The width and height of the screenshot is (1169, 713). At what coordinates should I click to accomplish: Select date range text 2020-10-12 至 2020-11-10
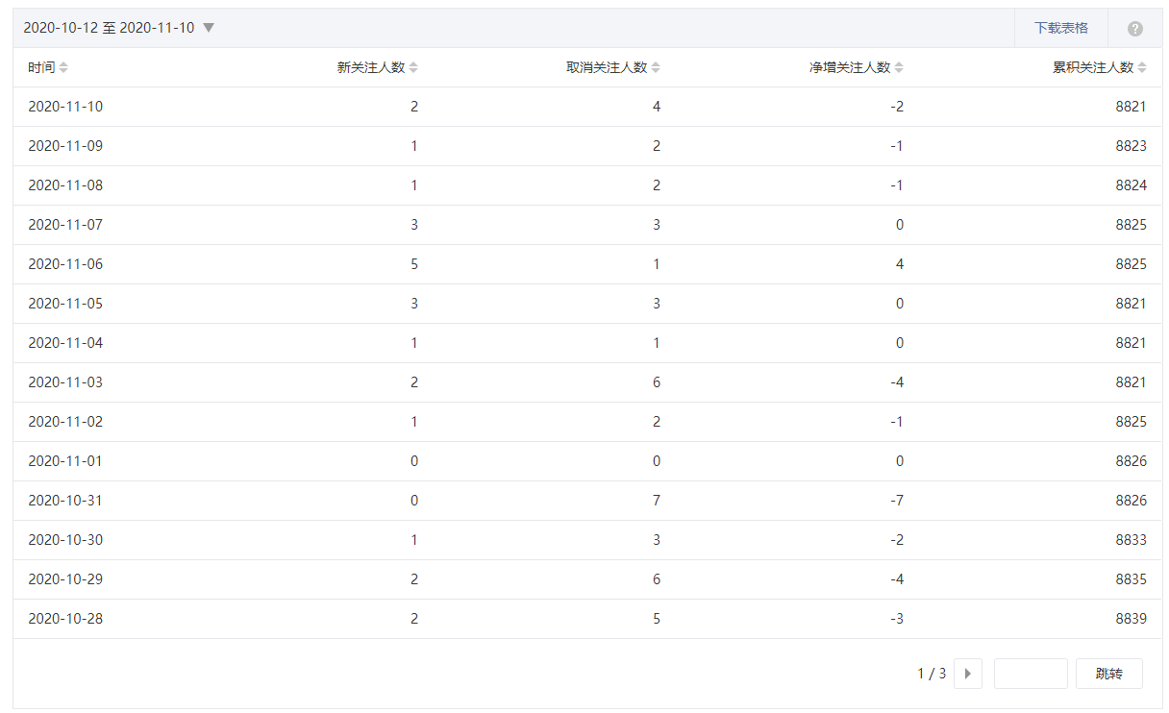click(x=109, y=28)
